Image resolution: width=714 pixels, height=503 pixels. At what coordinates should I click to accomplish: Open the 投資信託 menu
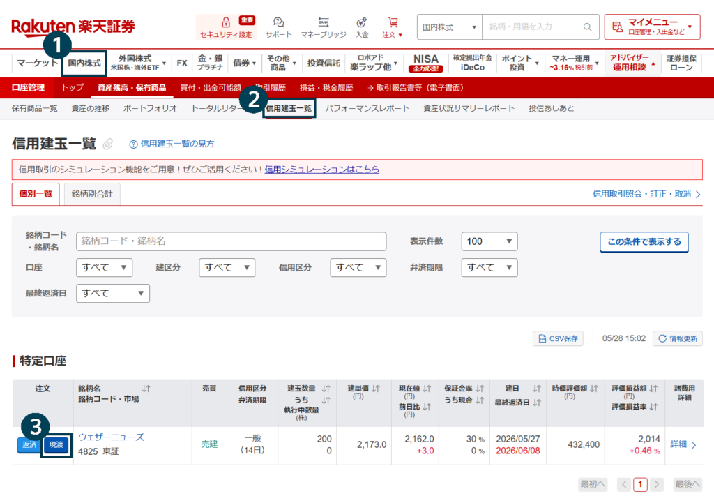[324, 63]
